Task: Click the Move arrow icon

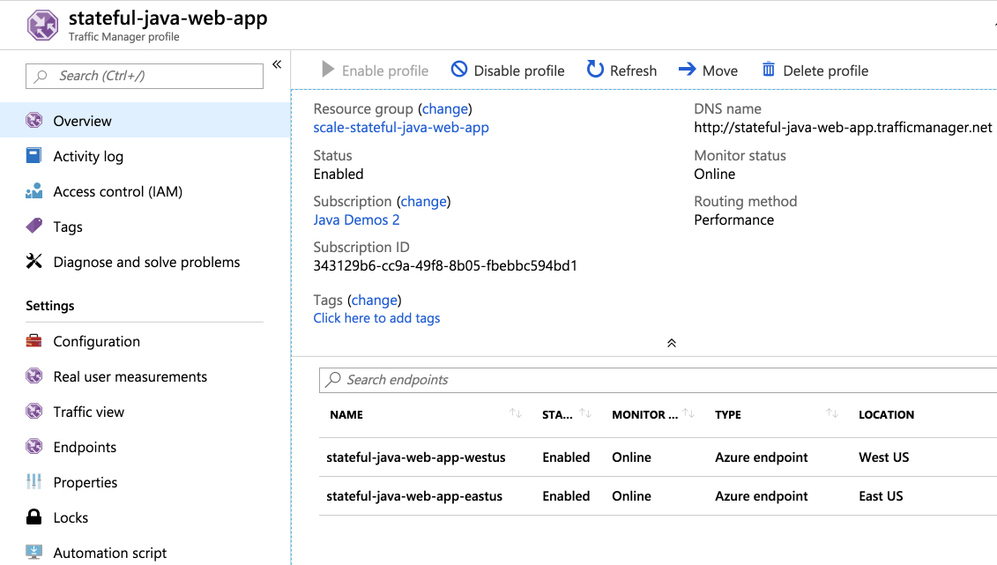Action: point(688,70)
